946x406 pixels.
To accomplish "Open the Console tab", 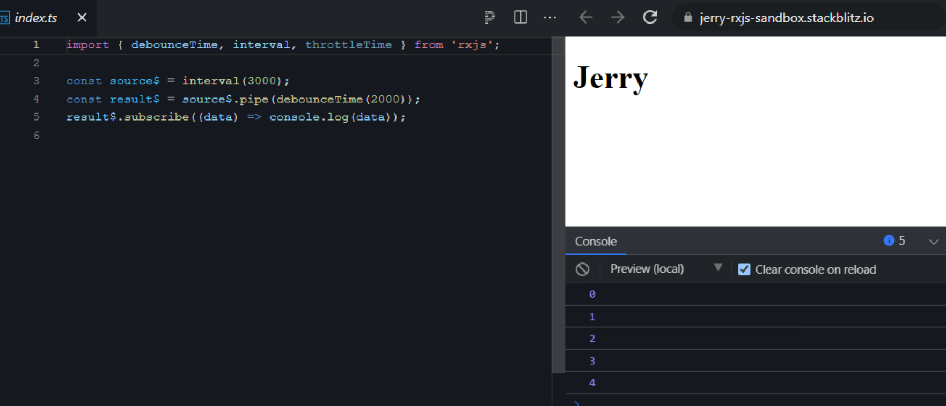I will [596, 242].
